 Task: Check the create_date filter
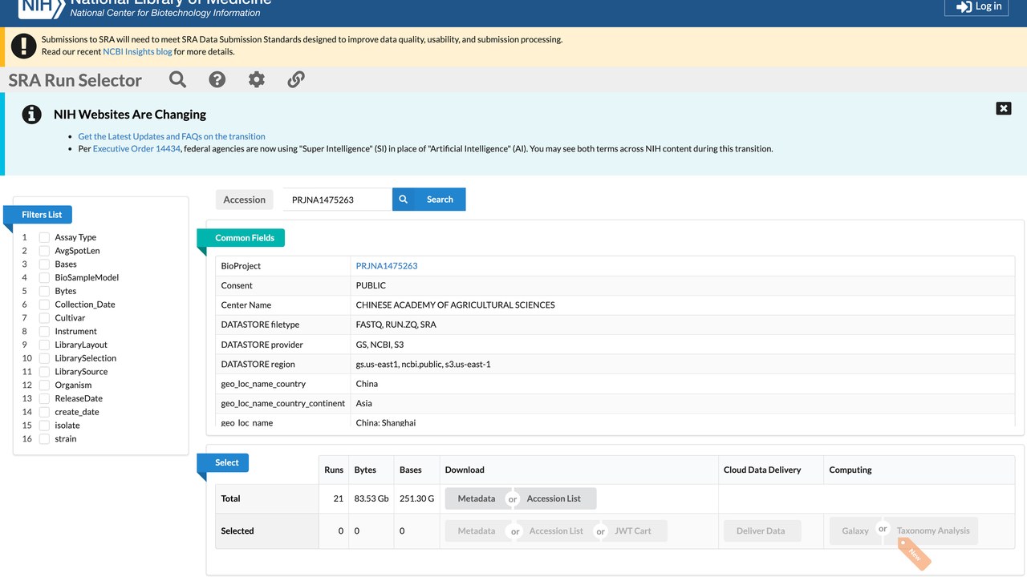[45, 412]
